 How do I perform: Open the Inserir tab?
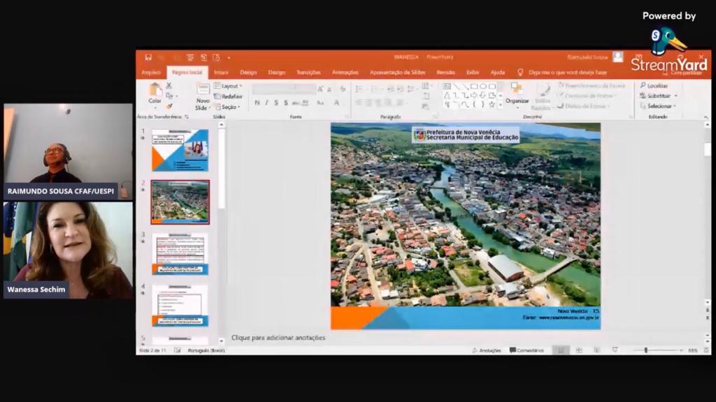(221, 73)
